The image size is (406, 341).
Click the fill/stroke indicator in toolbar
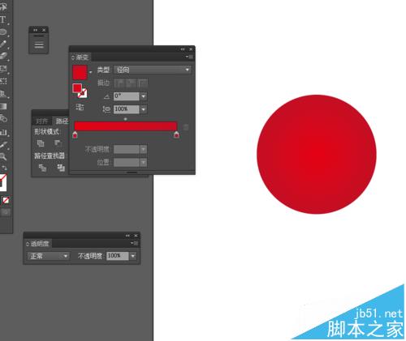point(3,182)
